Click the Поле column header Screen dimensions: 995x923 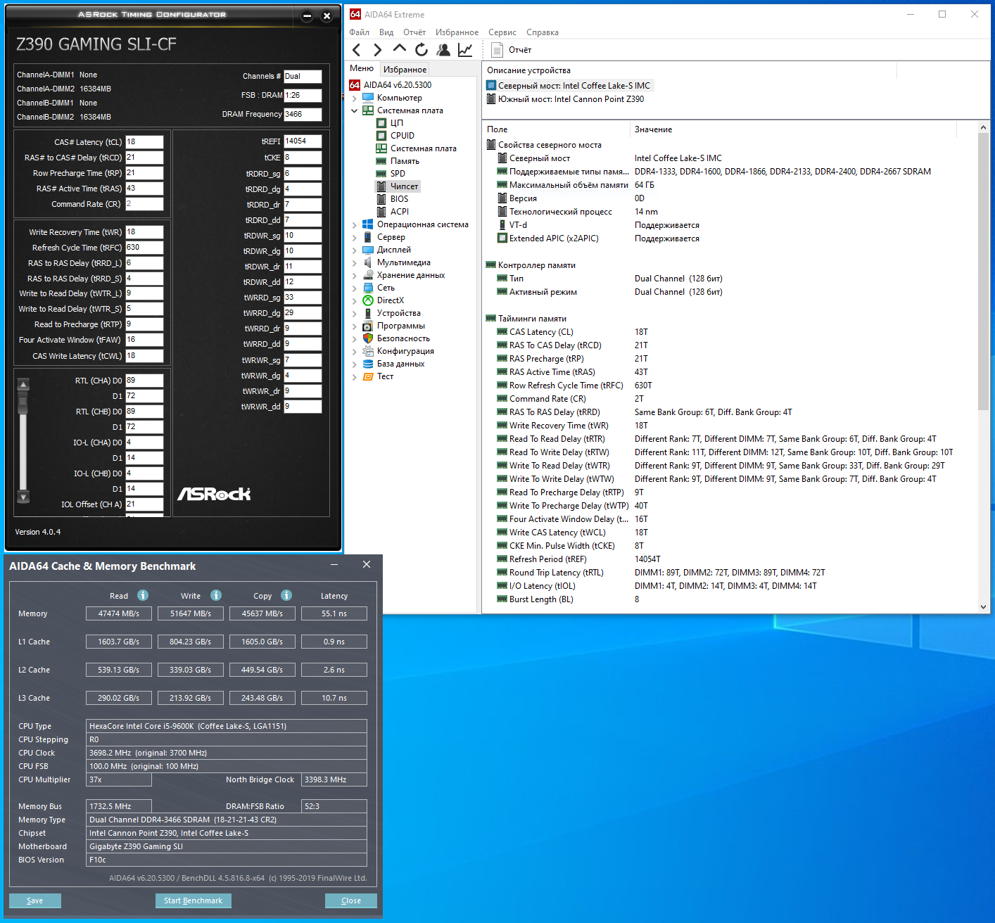pyautogui.click(x=556, y=129)
